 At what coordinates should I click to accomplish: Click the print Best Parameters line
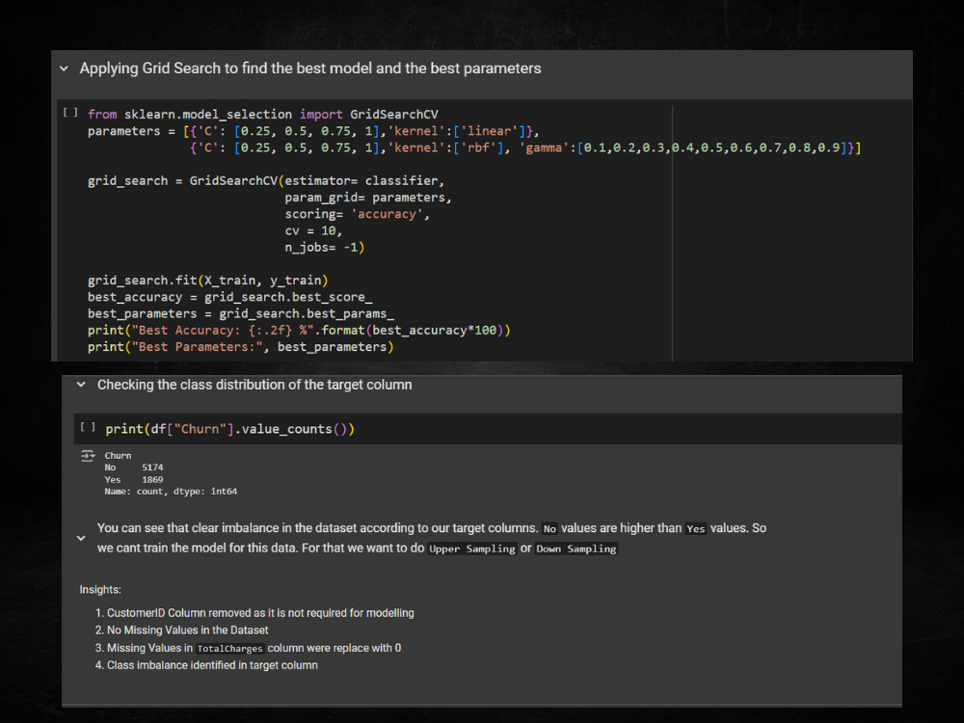click(x=240, y=347)
